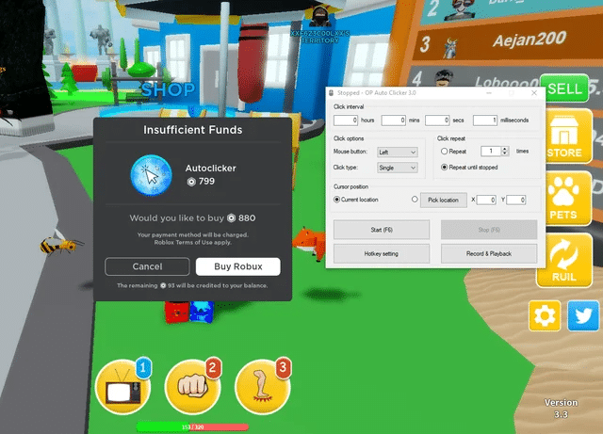
Task: Select the Pick location radio button
Action: (415, 200)
